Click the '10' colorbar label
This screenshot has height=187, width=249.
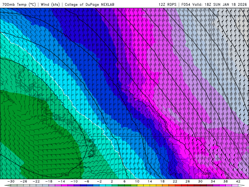(137, 181)
